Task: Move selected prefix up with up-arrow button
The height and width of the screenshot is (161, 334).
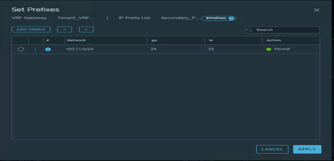Action: click(64, 29)
